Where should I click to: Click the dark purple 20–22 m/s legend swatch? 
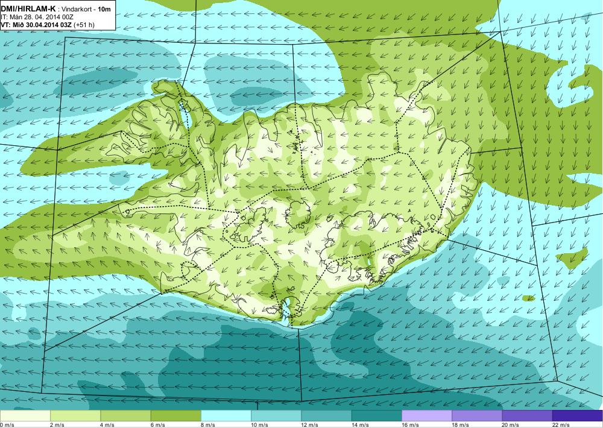tap(527, 416)
